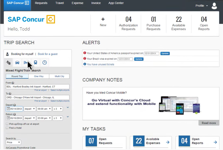The width and height of the screenshot is (223, 150).
Task: Click the unused tickets info icon
Action: pos(85,64)
